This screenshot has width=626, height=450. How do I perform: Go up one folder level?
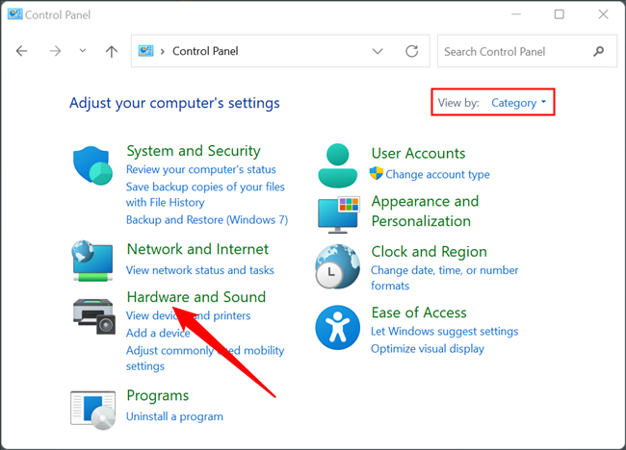[x=112, y=51]
